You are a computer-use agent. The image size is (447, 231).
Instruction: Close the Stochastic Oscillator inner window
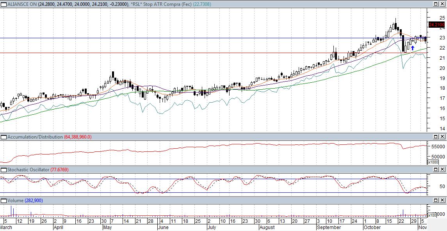pos(443,170)
